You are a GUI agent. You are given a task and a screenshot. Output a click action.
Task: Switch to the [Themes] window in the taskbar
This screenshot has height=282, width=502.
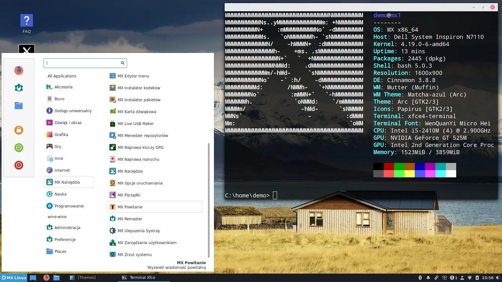83,278
